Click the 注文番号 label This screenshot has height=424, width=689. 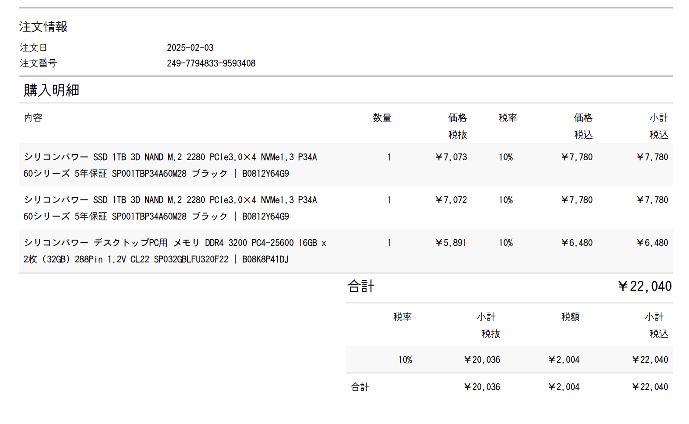tap(38, 63)
